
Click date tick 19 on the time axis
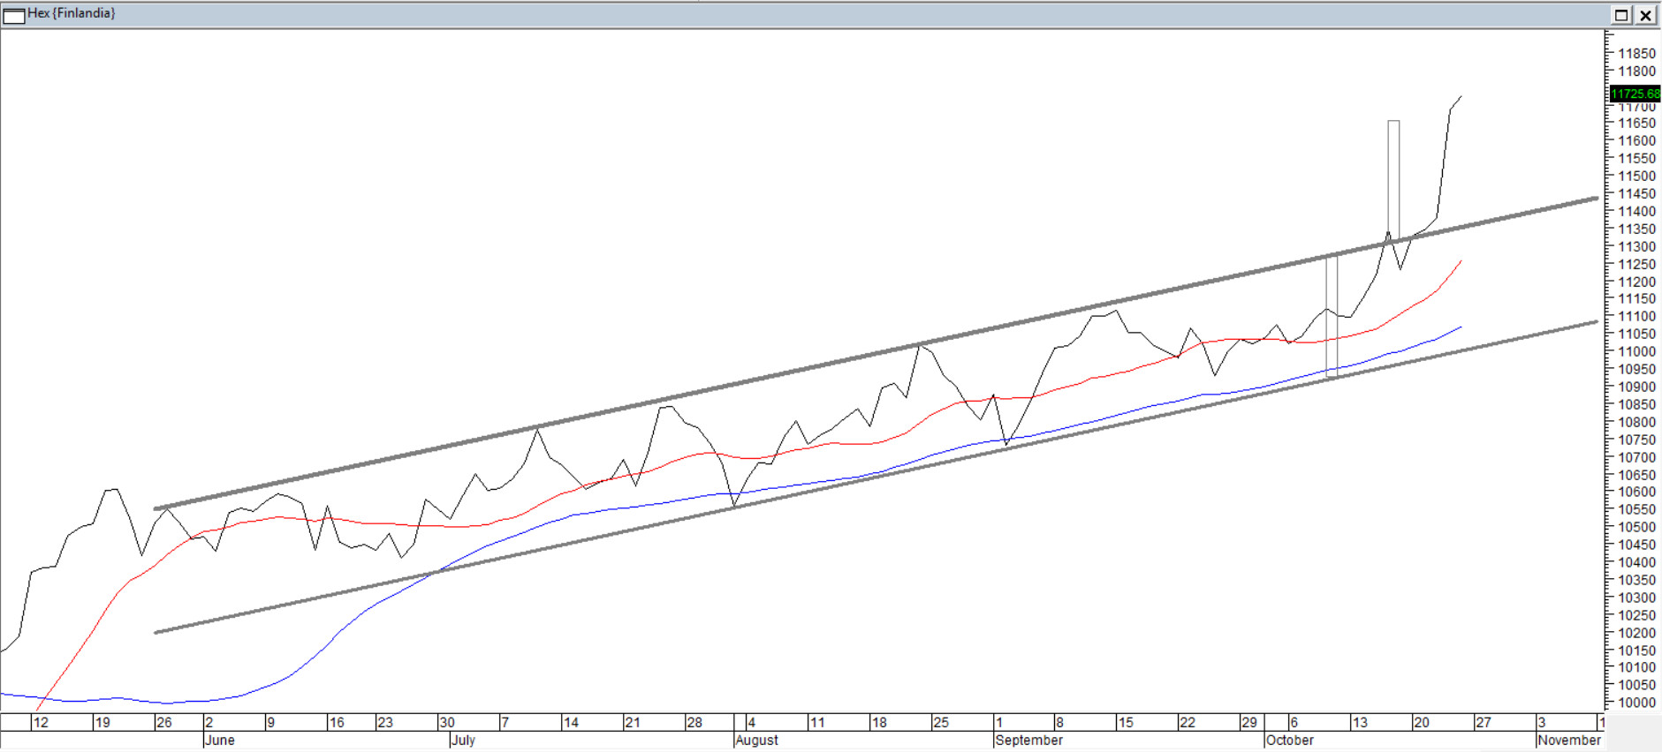[x=102, y=722]
